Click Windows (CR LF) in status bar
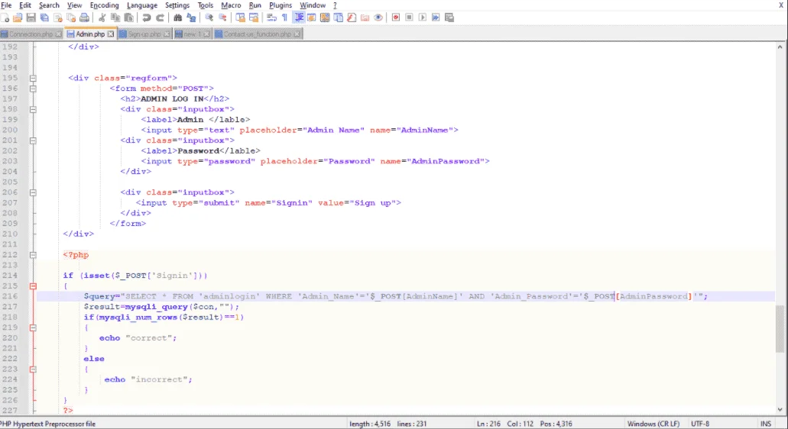The image size is (788, 429). (653, 424)
